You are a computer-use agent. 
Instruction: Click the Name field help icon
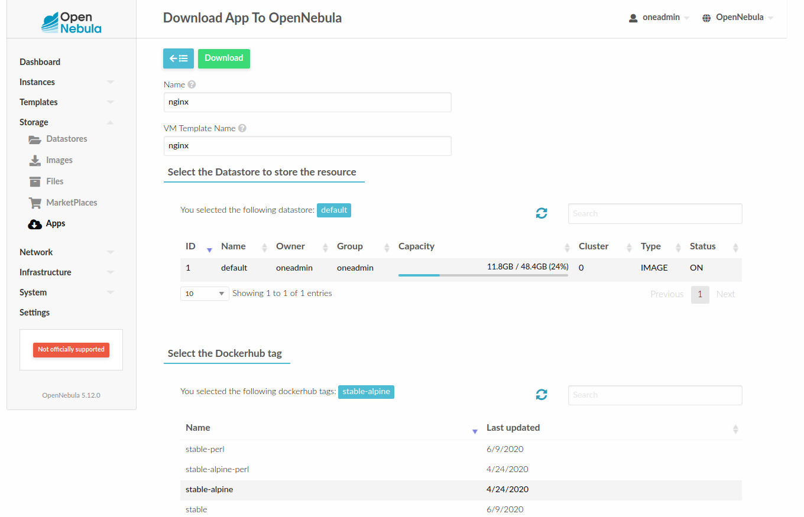tap(192, 84)
